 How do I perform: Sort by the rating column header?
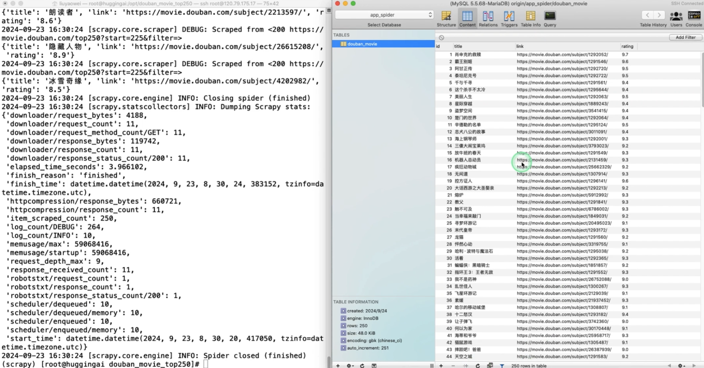click(x=628, y=46)
